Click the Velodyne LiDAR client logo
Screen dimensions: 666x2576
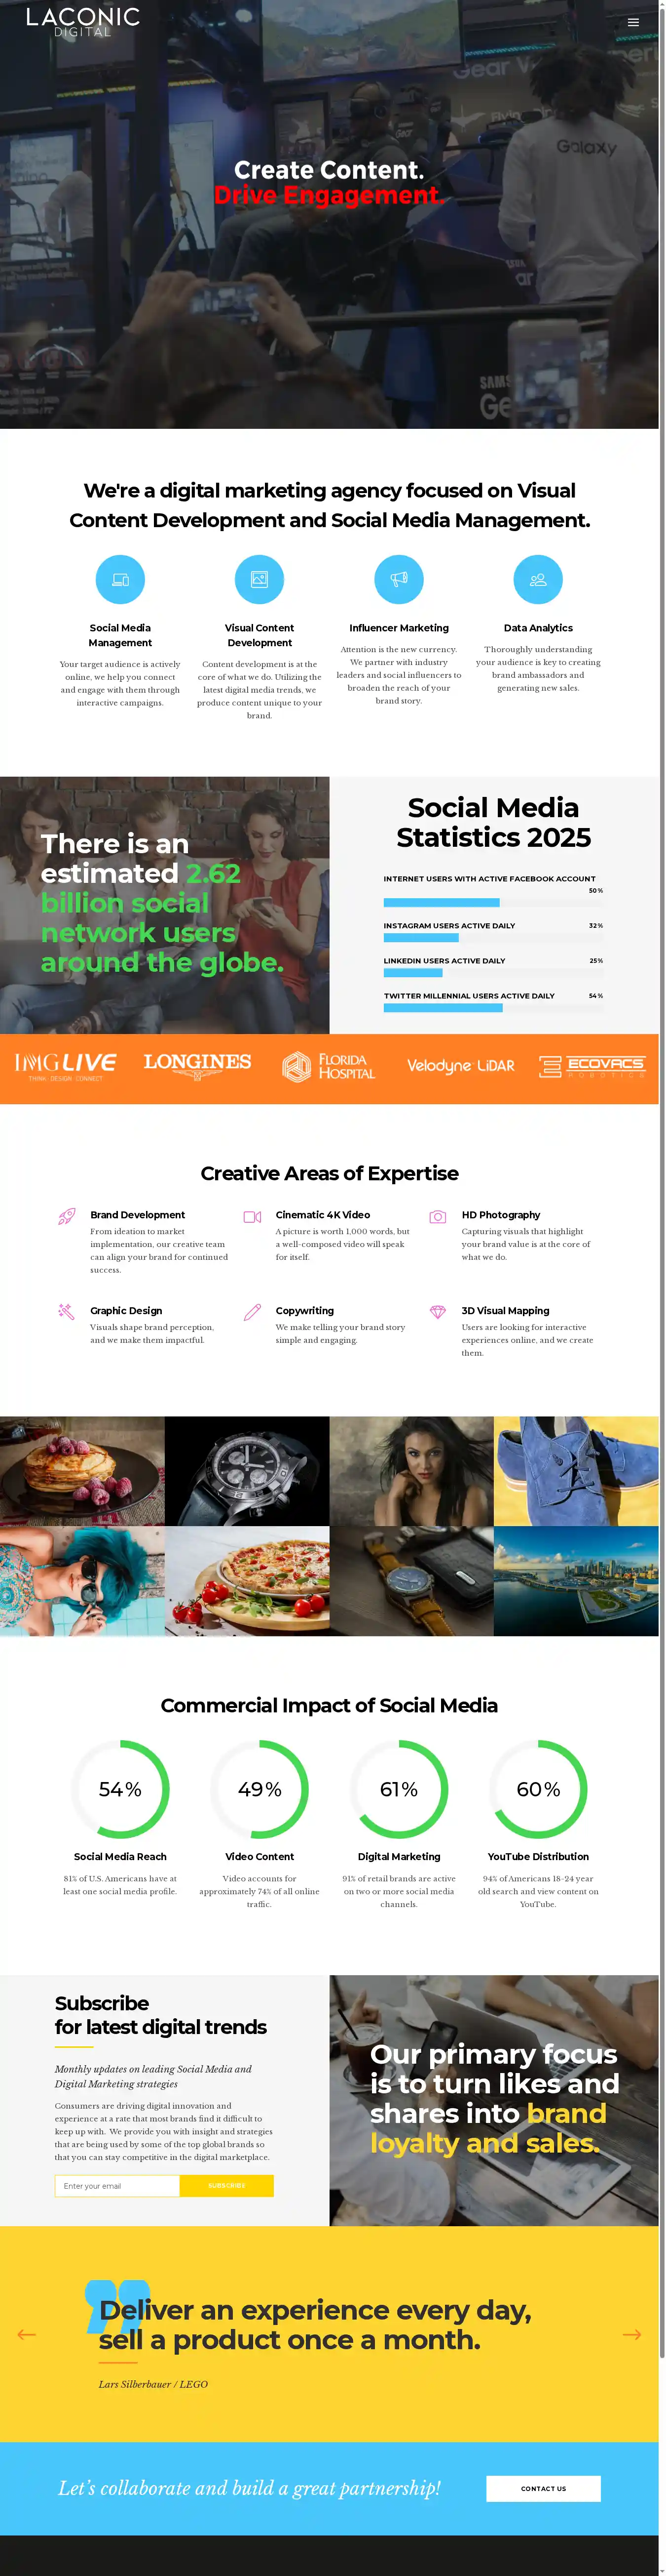coord(461,1066)
